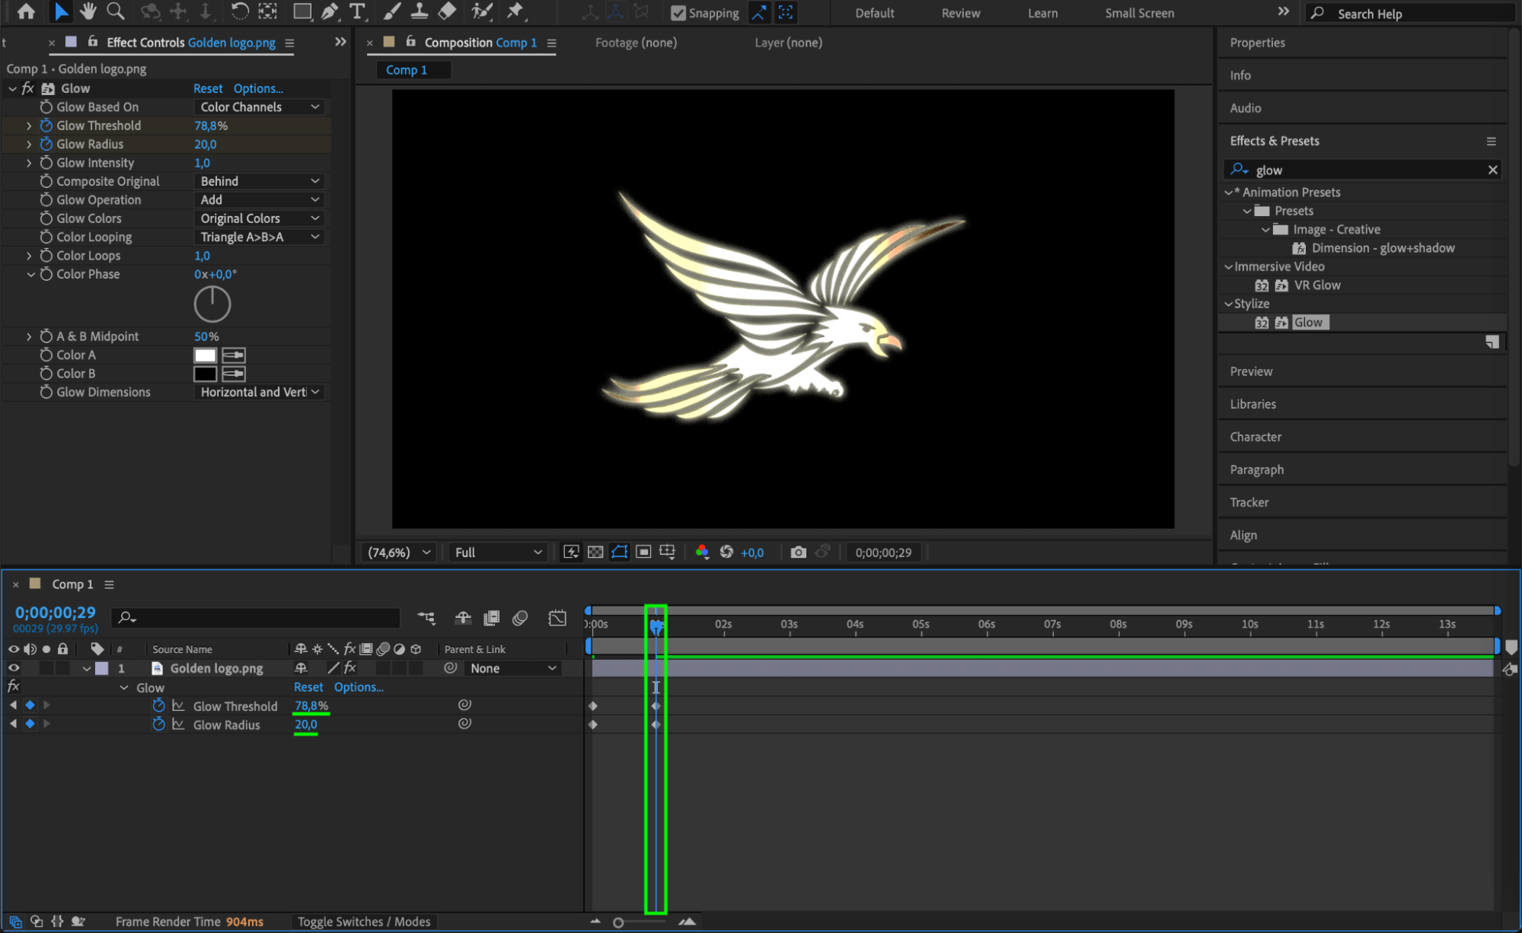
Task: Hide the Golden logo.png layer
Action: (x=14, y=668)
